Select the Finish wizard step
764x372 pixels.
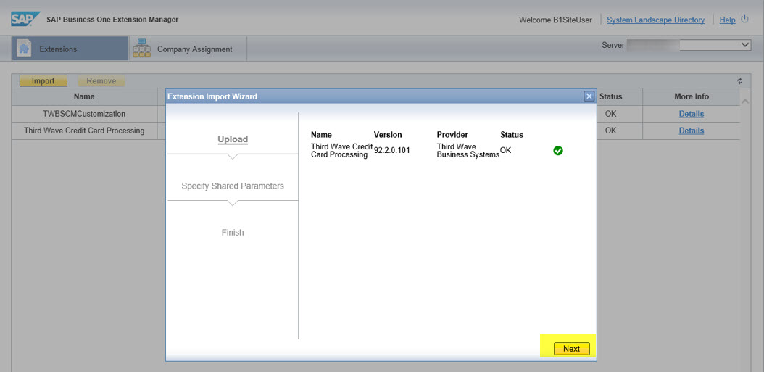coord(233,233)
